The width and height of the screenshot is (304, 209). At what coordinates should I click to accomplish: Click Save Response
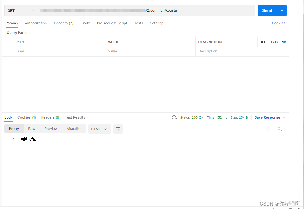(x=267, y=117)
